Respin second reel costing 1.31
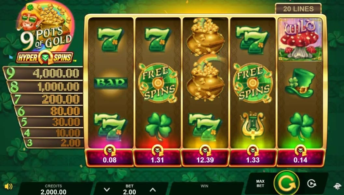The image size is (344, 195). 157,157
